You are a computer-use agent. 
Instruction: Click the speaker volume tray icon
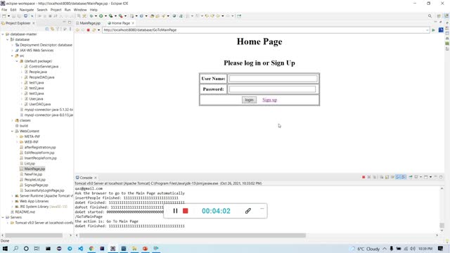click(x=413, y=249)
